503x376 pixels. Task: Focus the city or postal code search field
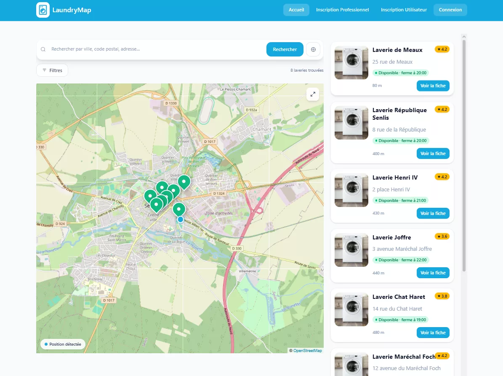click(157, 49)
